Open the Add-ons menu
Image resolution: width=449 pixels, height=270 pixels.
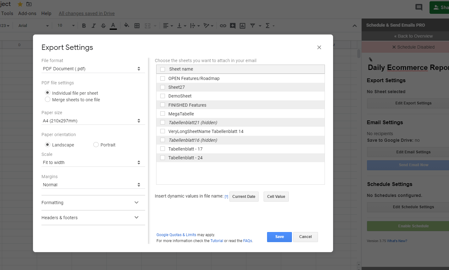(27, 13)
